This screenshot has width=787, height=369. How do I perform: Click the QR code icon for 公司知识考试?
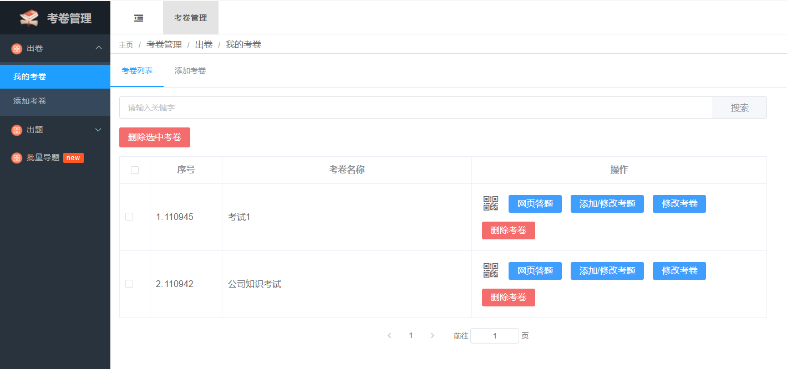(490, 270)
